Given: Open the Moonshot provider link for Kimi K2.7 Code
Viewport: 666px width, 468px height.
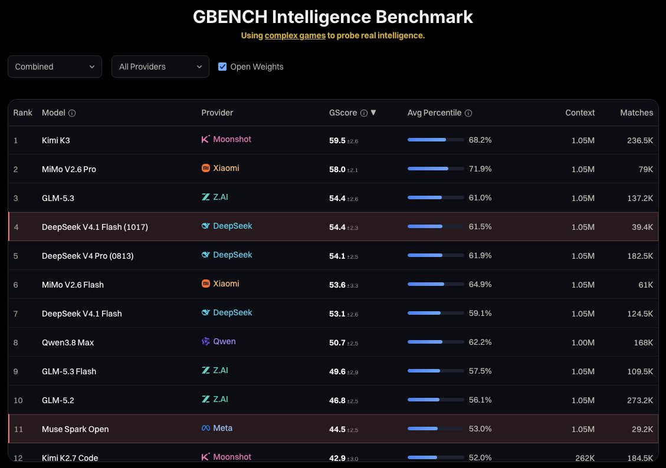Looking at the screenshot, I should pyautogui.click(x=232, y=457).
